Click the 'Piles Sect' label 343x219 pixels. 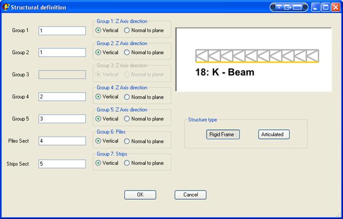coord(18,141)
